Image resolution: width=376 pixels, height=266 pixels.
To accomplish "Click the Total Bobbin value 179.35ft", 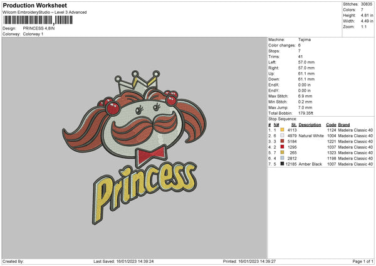I will (x=306, y=113).
